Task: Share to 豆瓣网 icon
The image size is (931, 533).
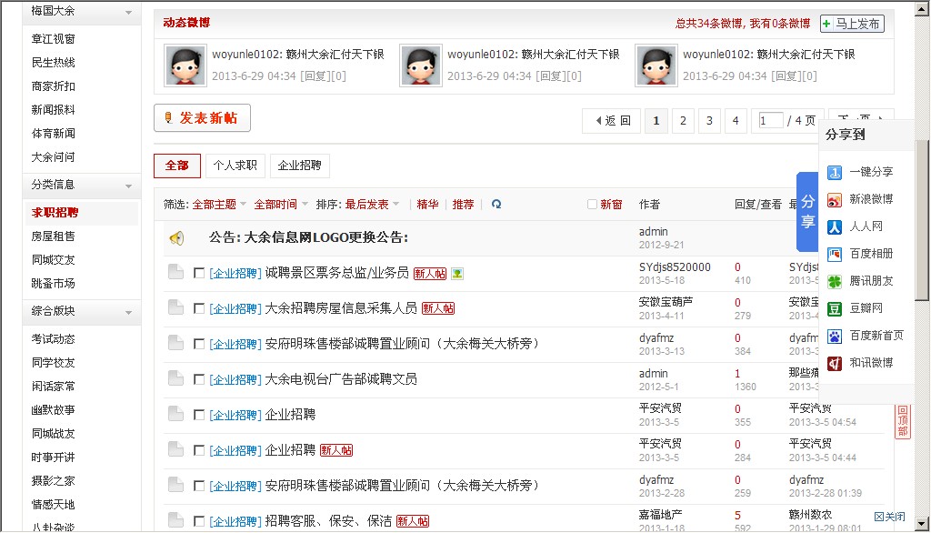Action: pyautogui.click(x=835, y=309)
